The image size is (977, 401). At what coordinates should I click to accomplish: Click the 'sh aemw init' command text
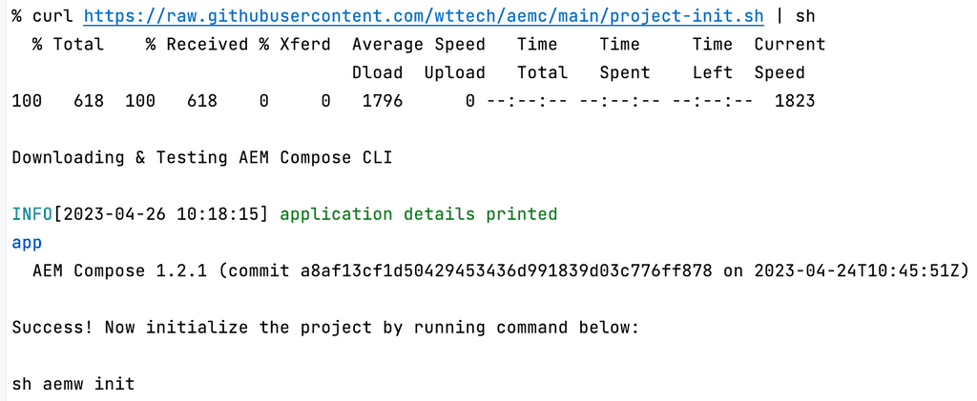pos(73,384)
